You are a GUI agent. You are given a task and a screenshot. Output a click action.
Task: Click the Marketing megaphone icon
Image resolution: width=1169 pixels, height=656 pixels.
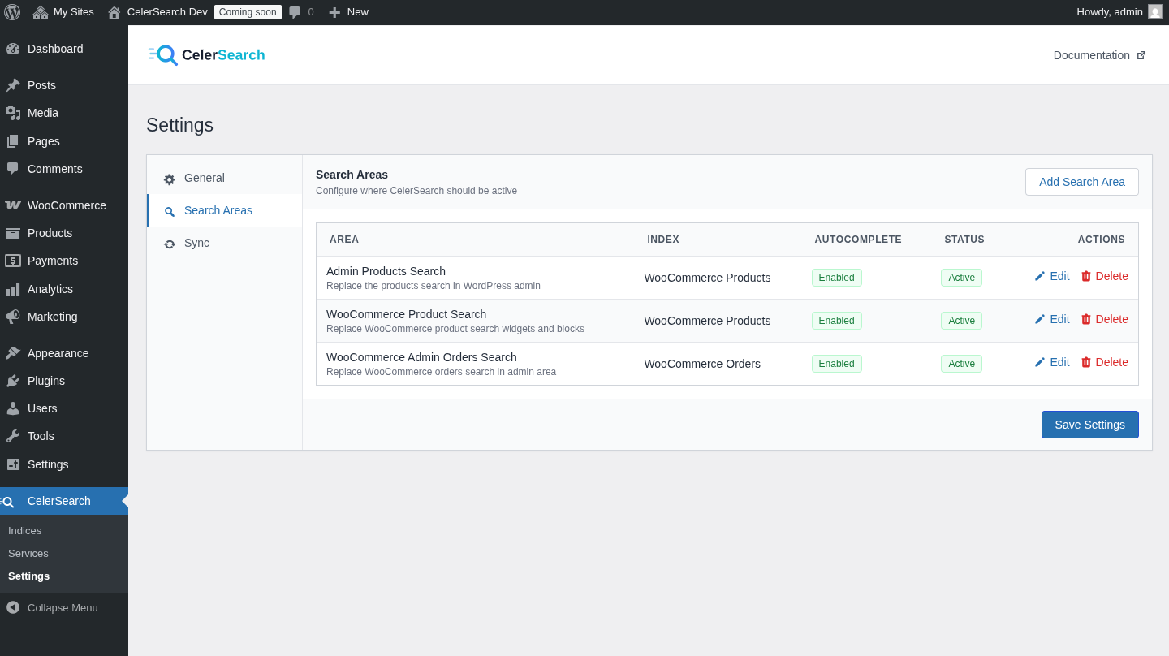(13, 317)
